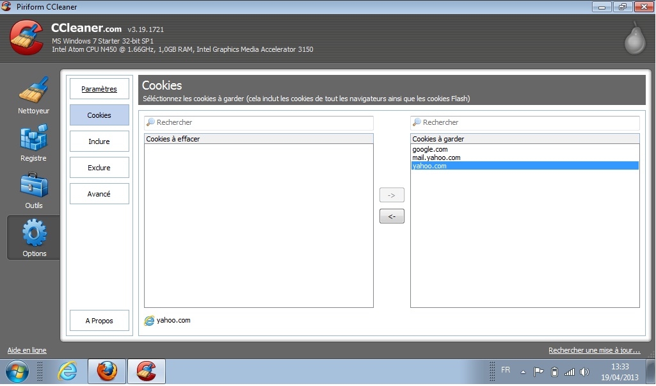Viewport: 656px width, 386px height.
Task: Select mail.yahoo.com in Cookies à garder
Action: 436,158
